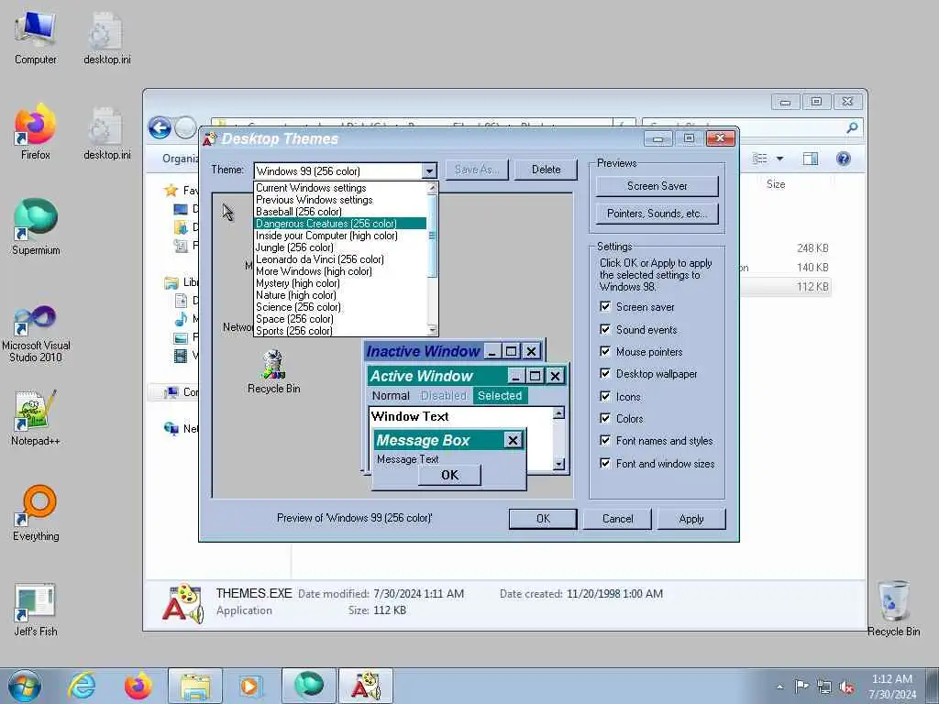Viewport: 939px width, 704px height.
Task: Launch Firefox from the desktop shortcut
Action: tap(36, 132)
